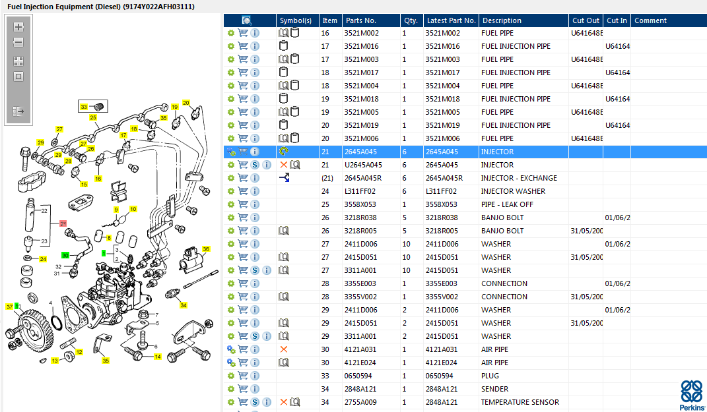Open gear options for part 3521M019
This screenshot has width=707, height=412.
[231, 125]
